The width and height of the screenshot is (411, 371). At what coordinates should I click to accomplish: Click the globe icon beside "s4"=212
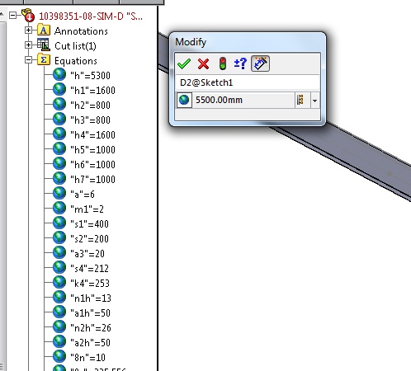(59, 267)
